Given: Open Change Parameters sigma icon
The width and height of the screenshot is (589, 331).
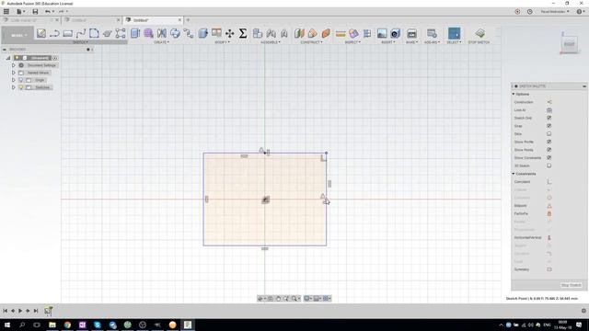Looking at the screenshot, I should [243, 33].
